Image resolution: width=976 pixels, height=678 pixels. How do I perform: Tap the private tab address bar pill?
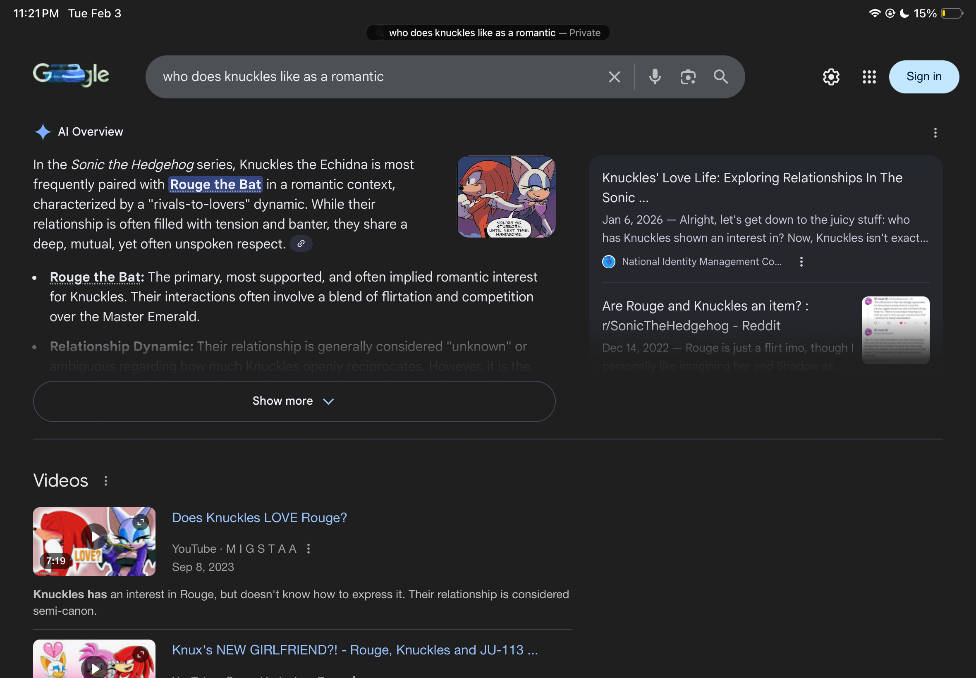(487, 33)
